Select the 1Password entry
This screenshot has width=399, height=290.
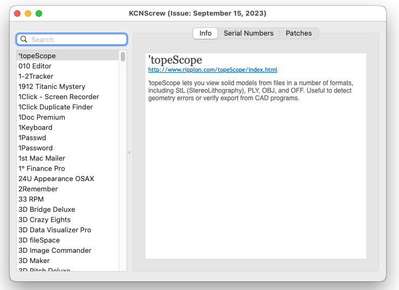tap(68, 148)
